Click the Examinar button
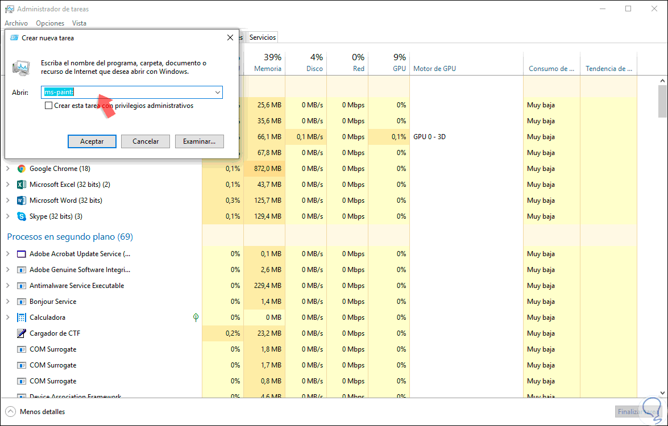This screenshot has width=668, height=426. click(x=199, y=141)
